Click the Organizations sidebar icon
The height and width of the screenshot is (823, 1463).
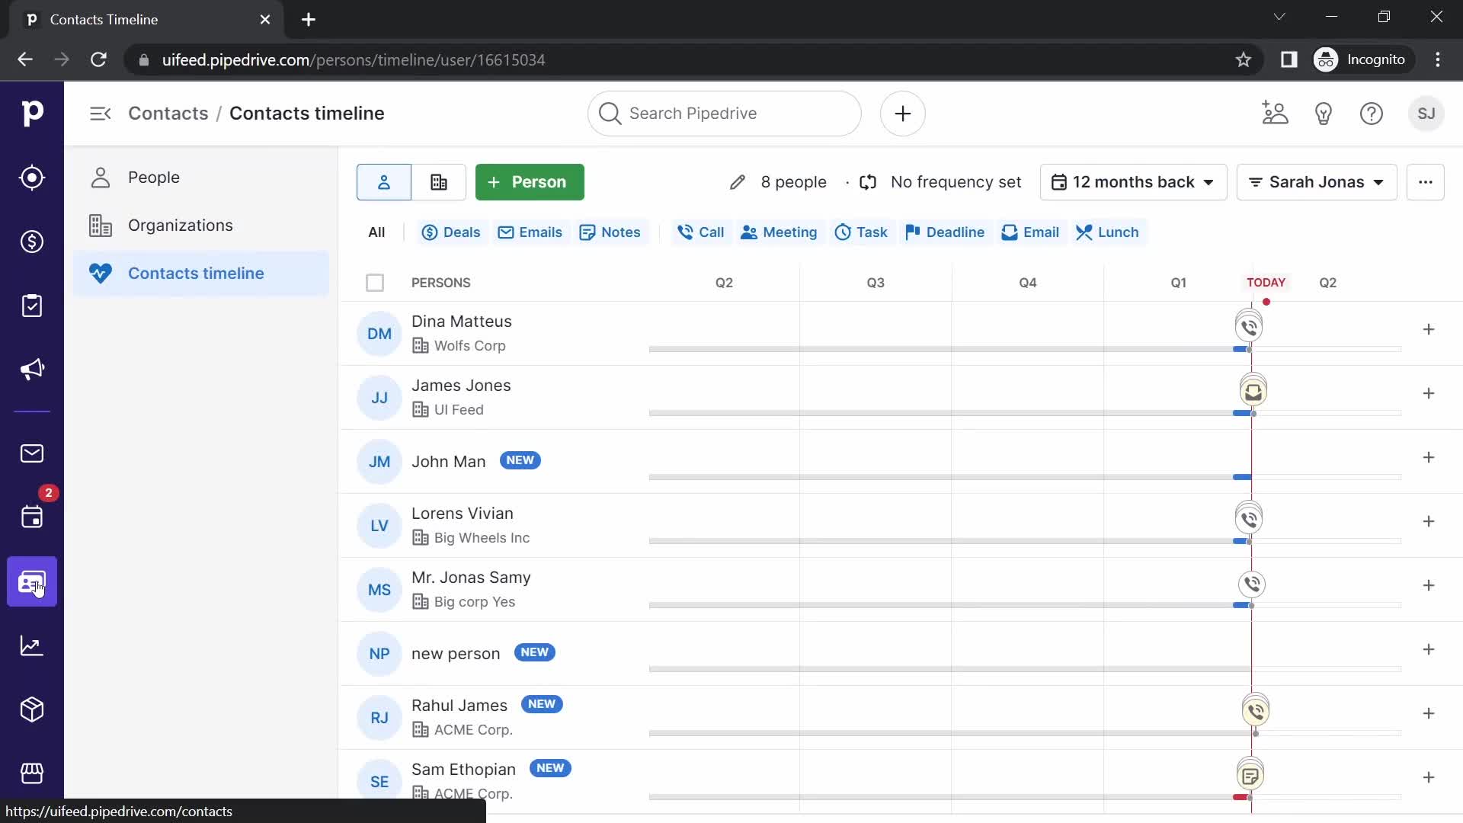point(101,225)
